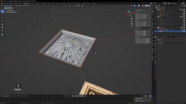
Task: Select the DECO_rosette object in outliner
Action: (x=164, y=29)
